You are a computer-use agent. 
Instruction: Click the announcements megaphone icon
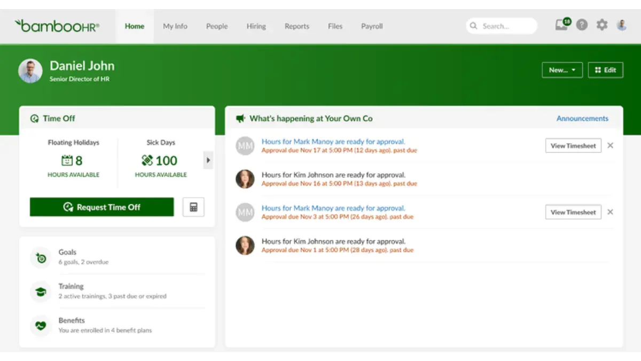(241, 119)
